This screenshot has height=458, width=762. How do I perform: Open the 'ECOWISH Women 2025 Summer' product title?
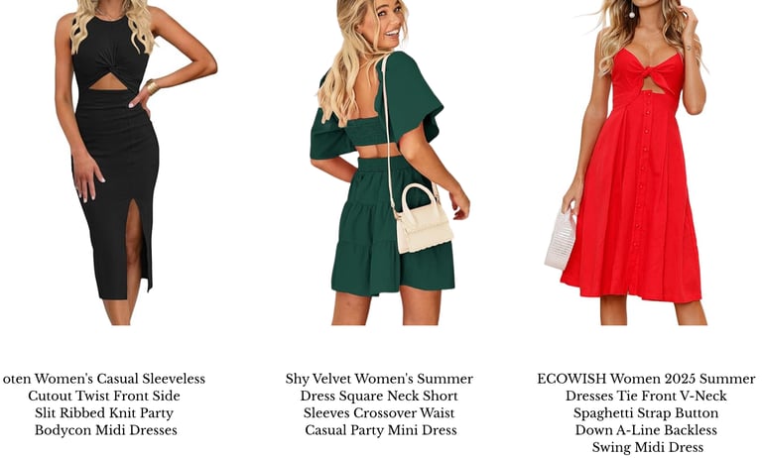click(x=646, y=379)
